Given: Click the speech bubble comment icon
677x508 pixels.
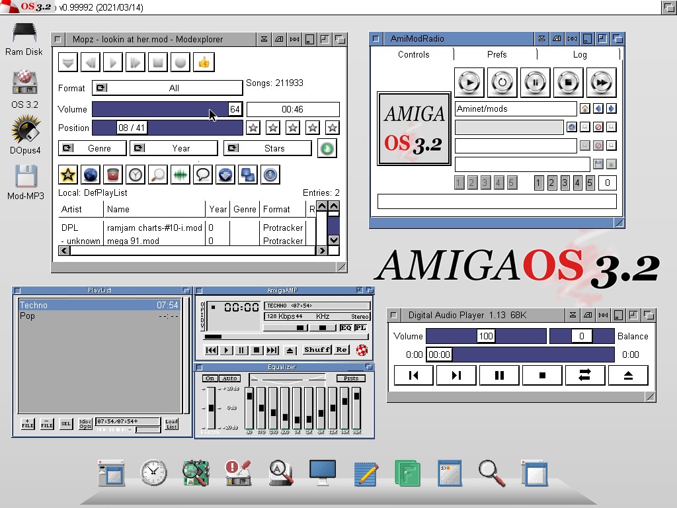Looking at the screenshot, I should pyautogui.click(x=203, y=175).
